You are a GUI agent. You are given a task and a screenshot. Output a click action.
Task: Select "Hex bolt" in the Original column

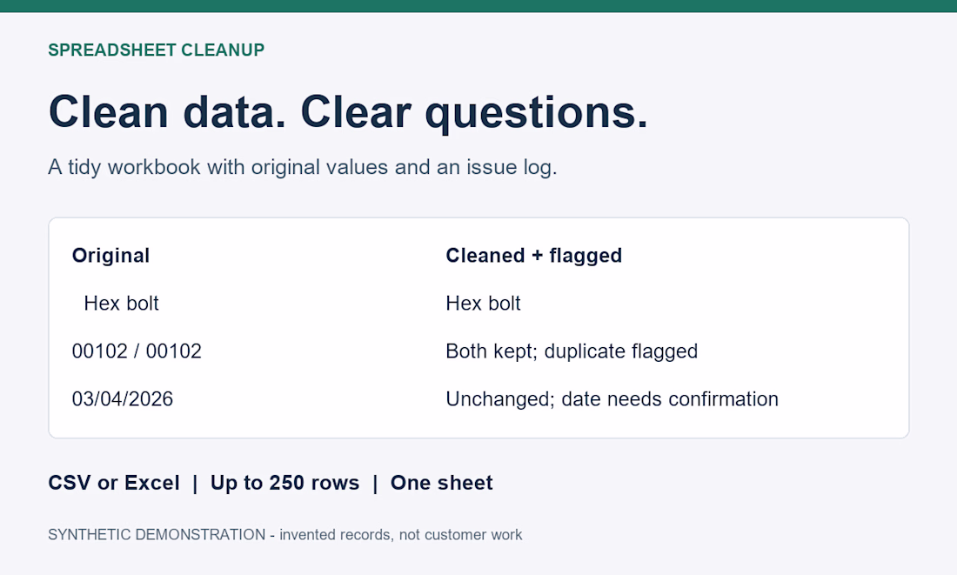pyautogui.click(x=121, y=304)
